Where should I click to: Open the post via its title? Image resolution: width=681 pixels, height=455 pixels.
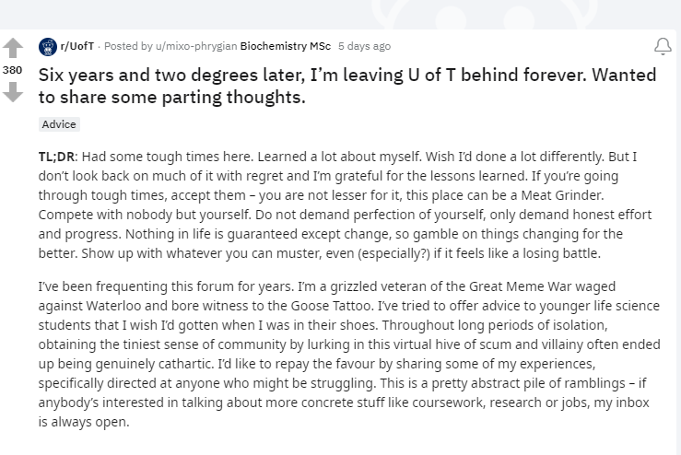(x=346, y=85)
